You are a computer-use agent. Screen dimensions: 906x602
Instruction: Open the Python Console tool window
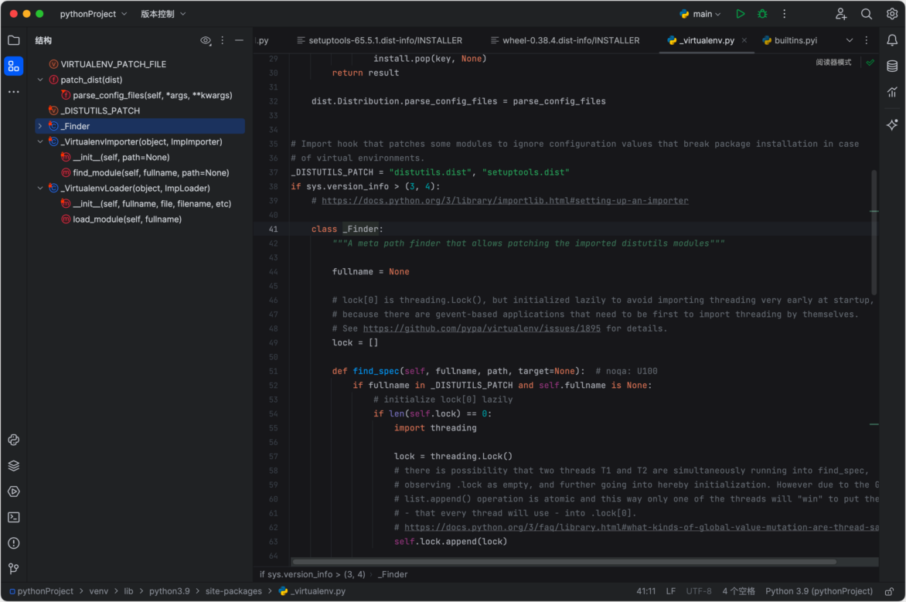pyautogui.click(x=13, y=440)
